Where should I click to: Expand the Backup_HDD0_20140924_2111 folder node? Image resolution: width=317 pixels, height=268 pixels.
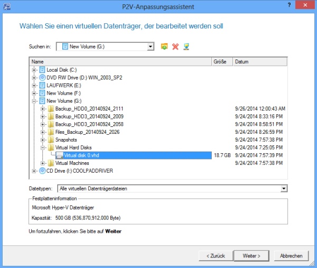click(x=42, y=109)
